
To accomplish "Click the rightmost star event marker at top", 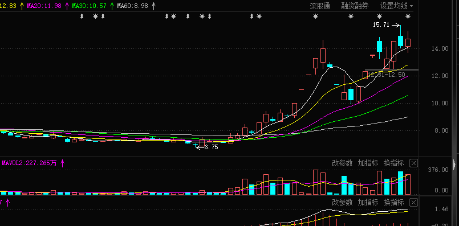I will click(x=408, y=17).
